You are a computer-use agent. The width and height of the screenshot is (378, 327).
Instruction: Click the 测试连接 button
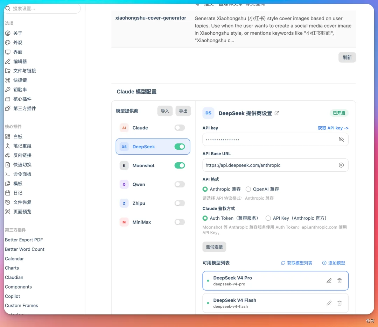pos(214,247)
